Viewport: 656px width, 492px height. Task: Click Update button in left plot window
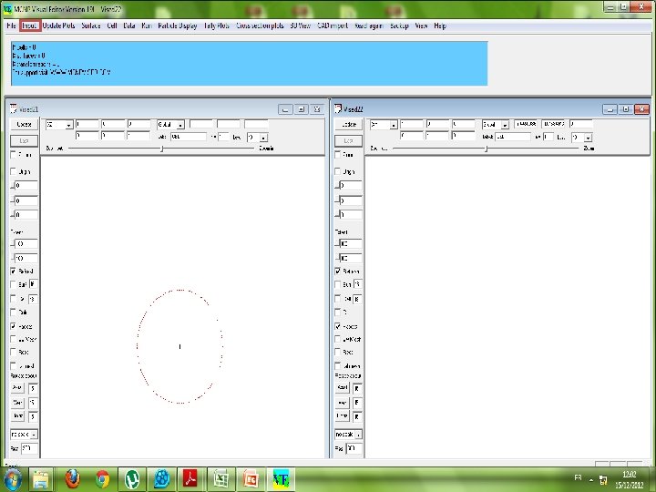(24, 124)
